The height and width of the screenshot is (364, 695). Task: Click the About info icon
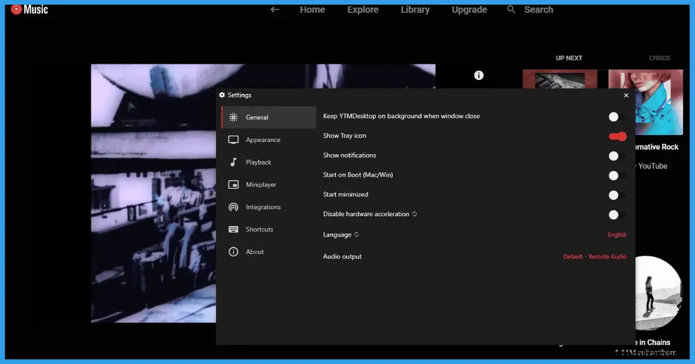[x=233, y=252]
